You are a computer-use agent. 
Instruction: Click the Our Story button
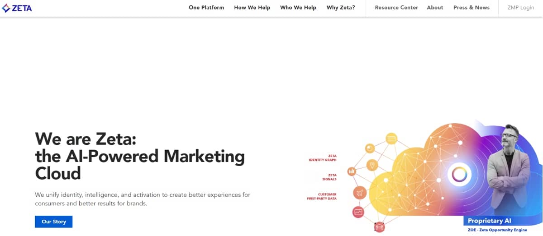pyautogui.click(x=54, y=222)
